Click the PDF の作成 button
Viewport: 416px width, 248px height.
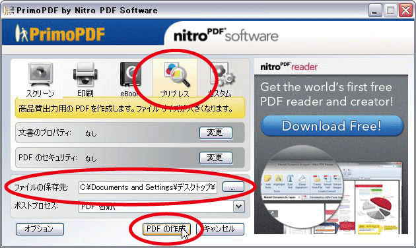coord(166,229)
